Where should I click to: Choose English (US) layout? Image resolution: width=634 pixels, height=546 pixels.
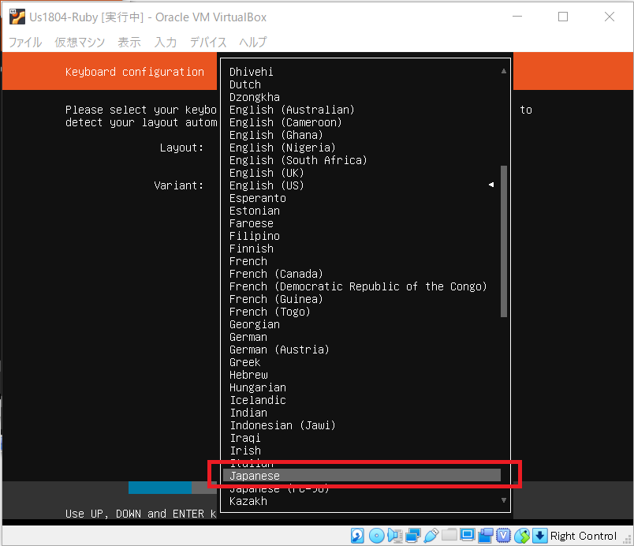[x=267, y=185]
